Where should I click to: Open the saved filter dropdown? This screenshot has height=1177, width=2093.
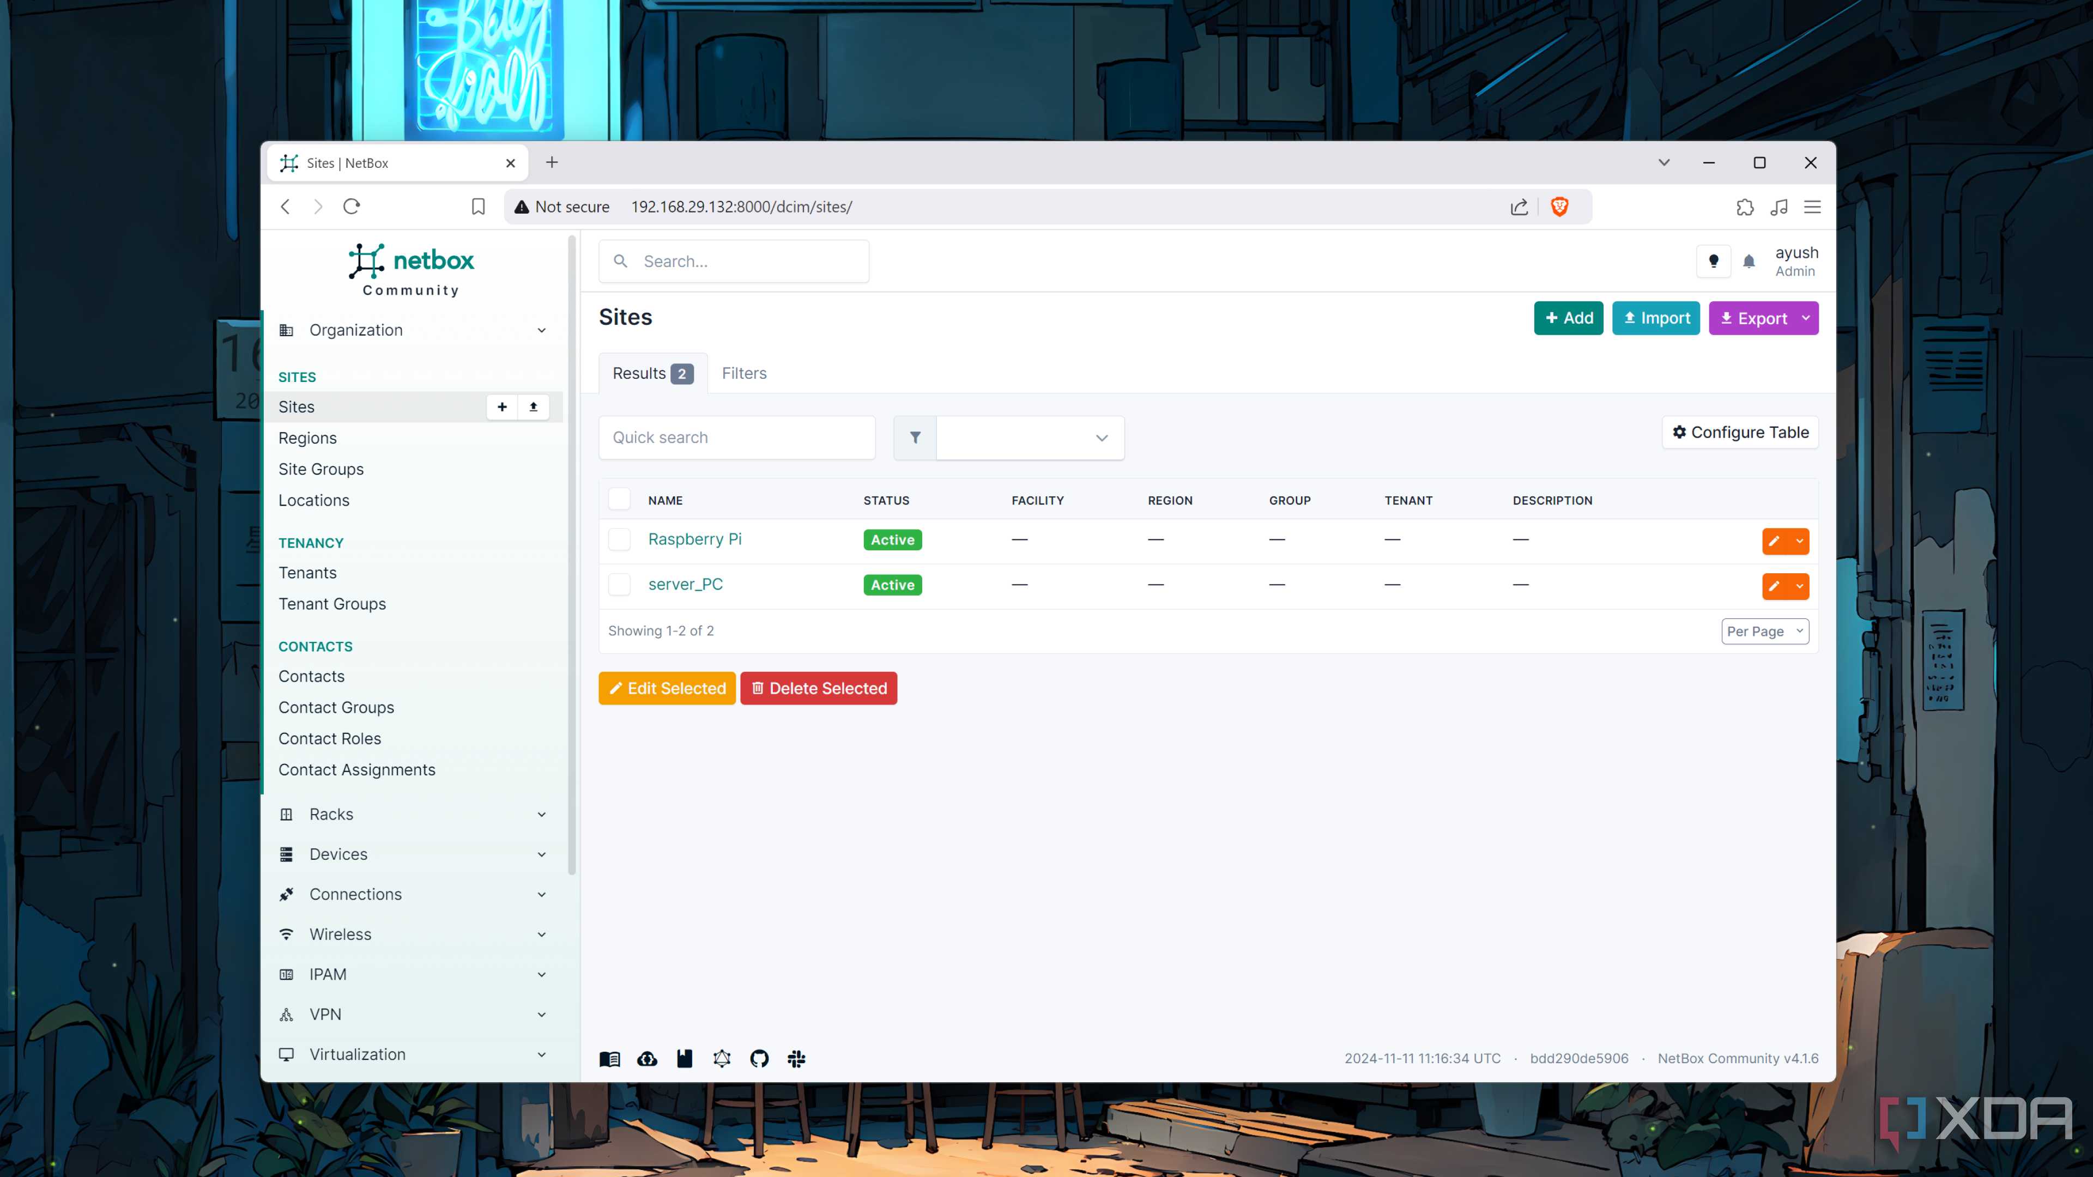tap(1030, 438)
